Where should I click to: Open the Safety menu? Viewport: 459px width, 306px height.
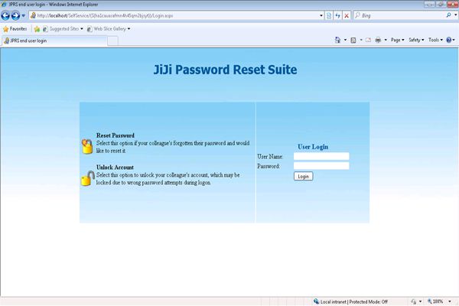(x=416, y=40)
